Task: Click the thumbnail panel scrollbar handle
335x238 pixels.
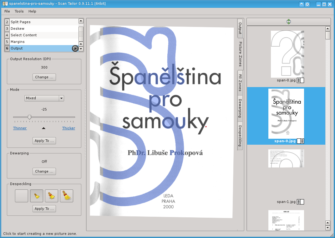Action: tap(328, 35)
